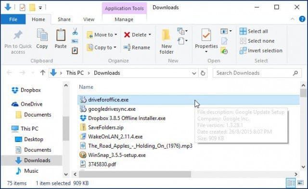This screenshot has width=308, height=189.
Task: Open the Help question mark icon
Action: click(x=302, y=19)
